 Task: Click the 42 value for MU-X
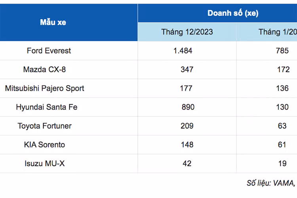pos(187,163)
